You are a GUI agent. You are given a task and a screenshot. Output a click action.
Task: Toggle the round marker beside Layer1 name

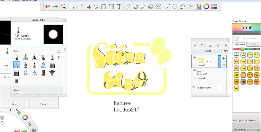[x=194, y=65]
